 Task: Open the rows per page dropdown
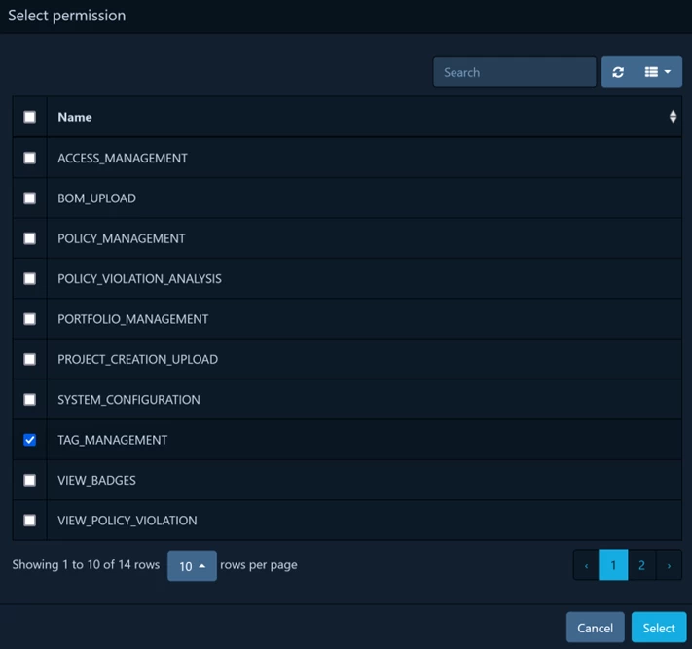(x=192, y=565)
